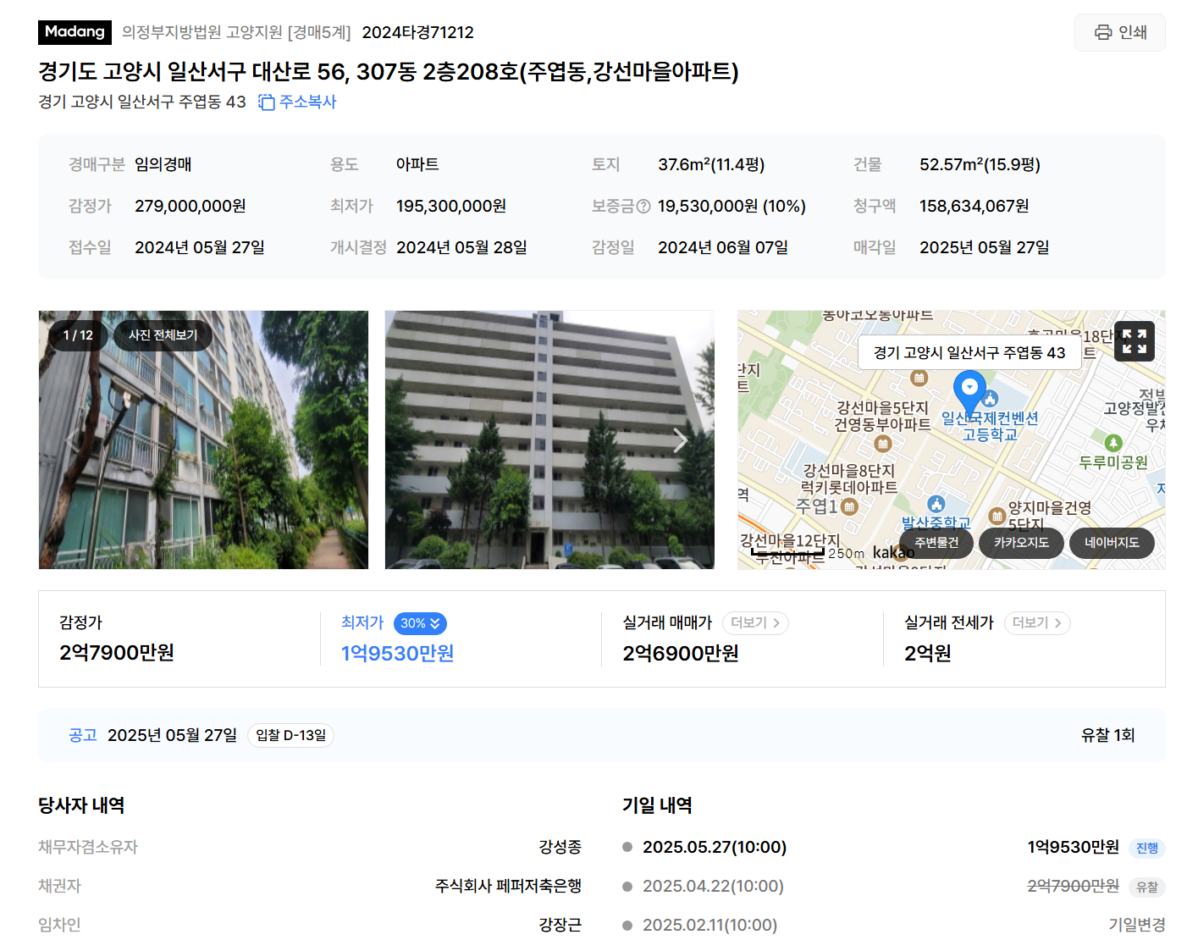Open the first apartment photo

pos(203,440)
